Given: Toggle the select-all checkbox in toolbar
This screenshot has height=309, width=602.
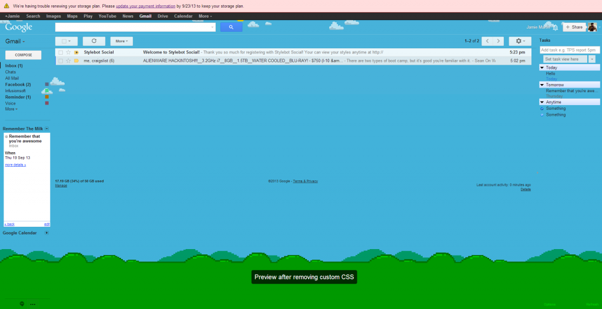Looking at the screenshot, I should [x=64, y=41].
